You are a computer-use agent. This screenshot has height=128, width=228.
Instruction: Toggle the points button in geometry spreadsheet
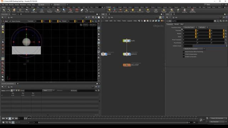(x=12, y=91)
